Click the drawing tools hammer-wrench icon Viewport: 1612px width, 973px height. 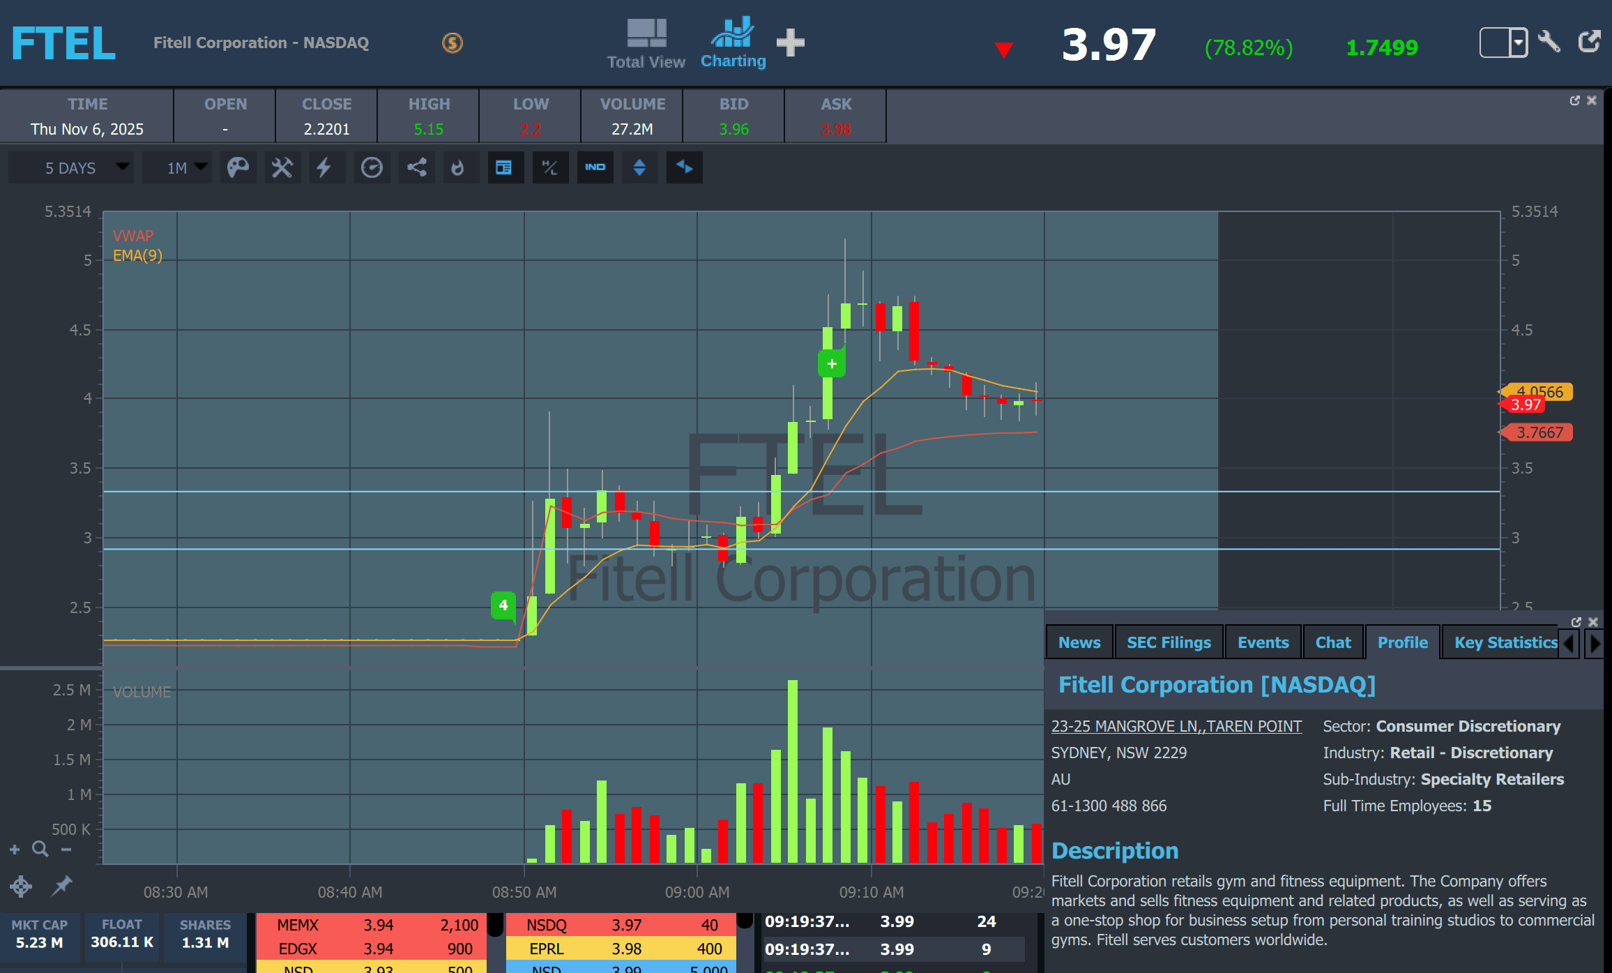282,167
